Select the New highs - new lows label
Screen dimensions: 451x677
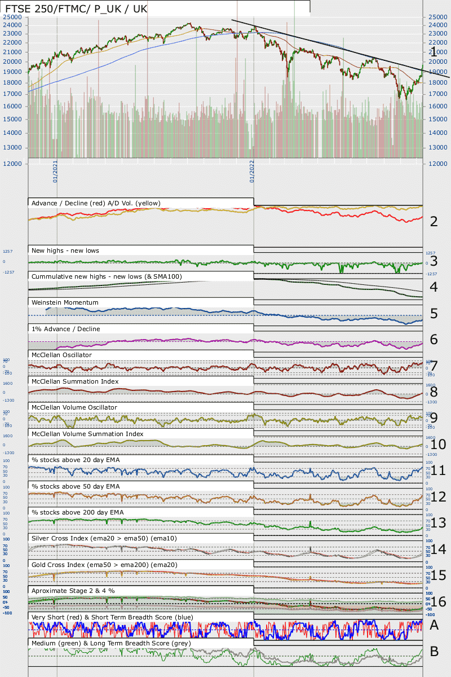66,250
